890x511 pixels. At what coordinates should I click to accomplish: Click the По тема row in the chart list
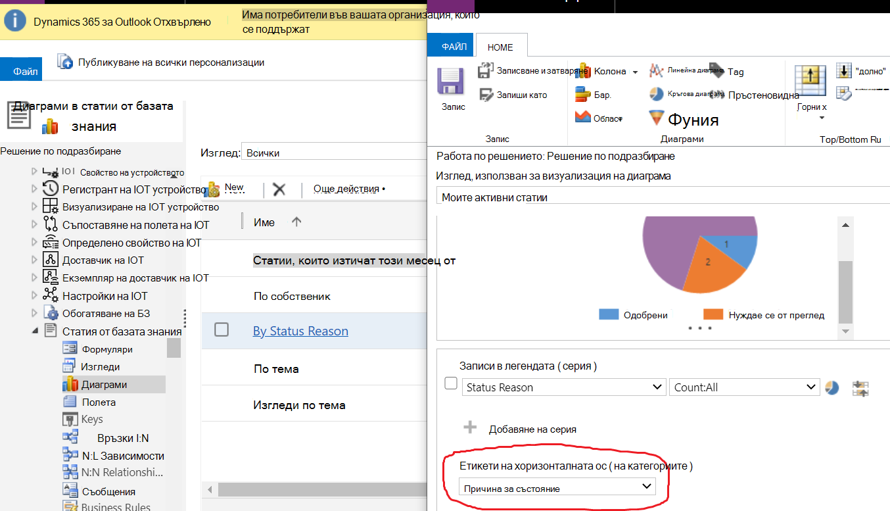click(x=314, y=368)
